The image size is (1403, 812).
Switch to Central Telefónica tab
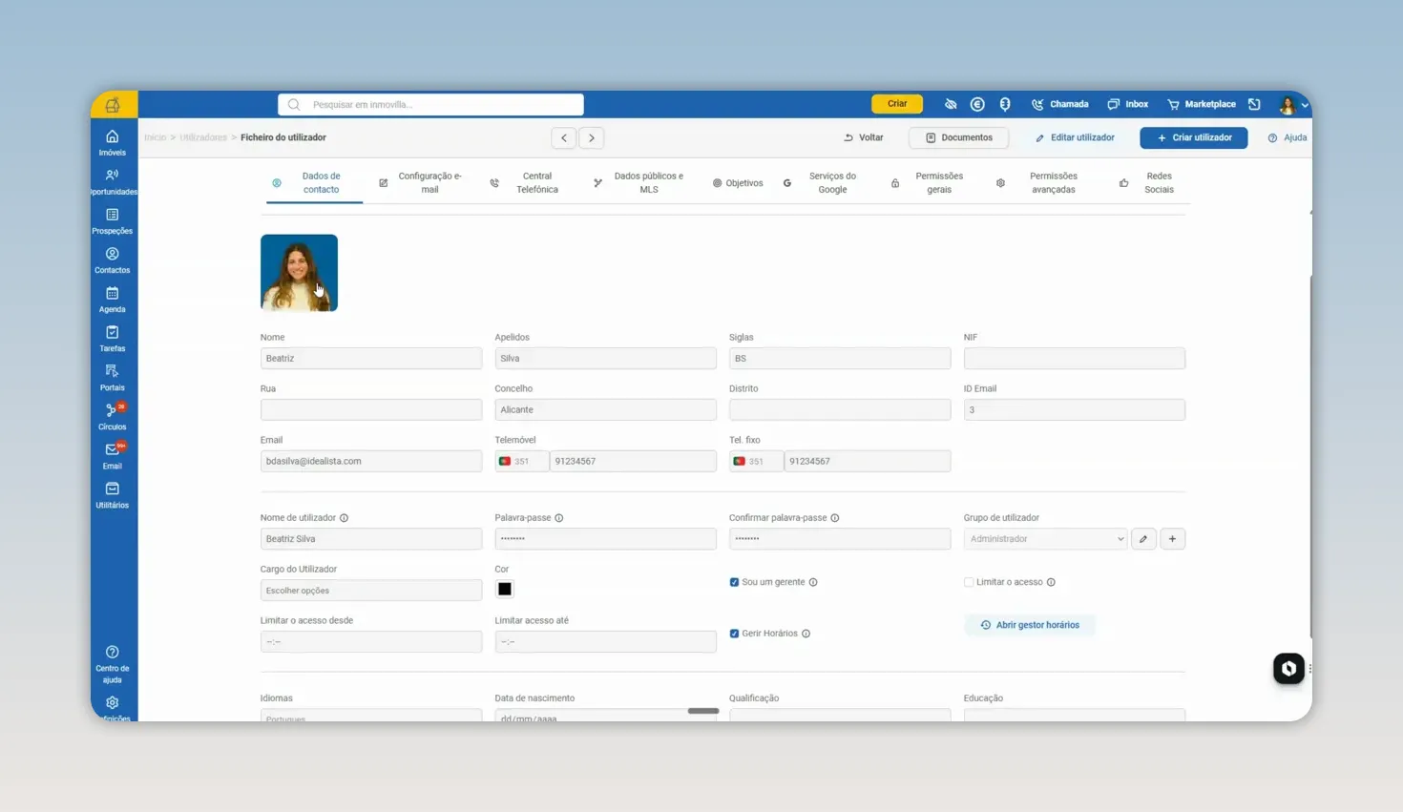click(x=527, y=182)
